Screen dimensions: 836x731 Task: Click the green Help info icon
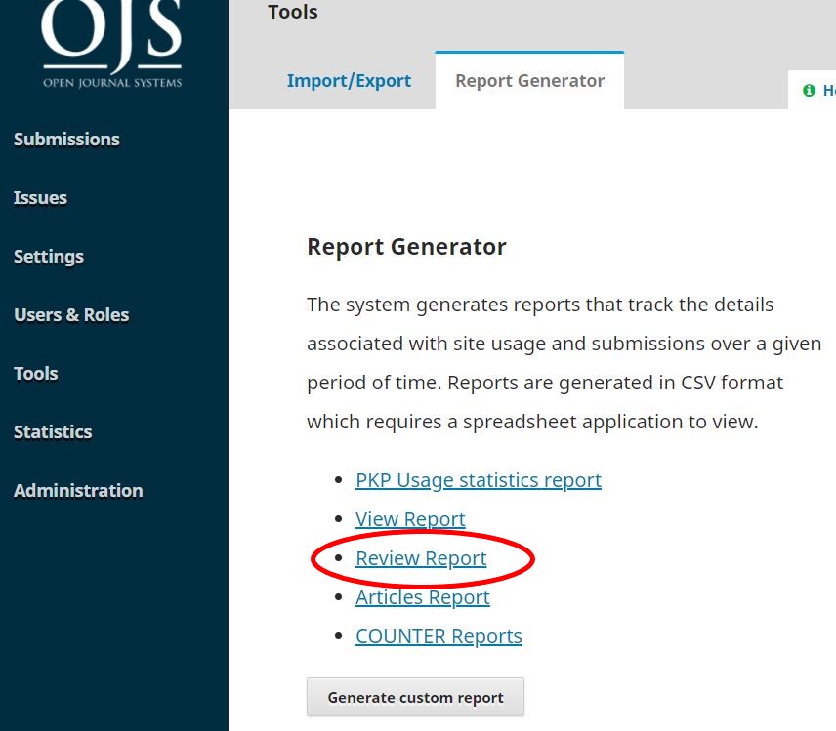[x=809, y=90]
